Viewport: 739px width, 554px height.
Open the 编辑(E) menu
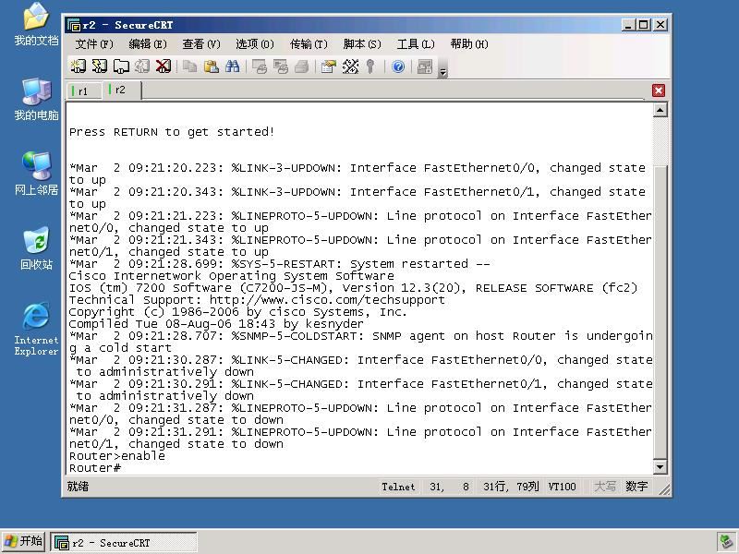[148, 44]
